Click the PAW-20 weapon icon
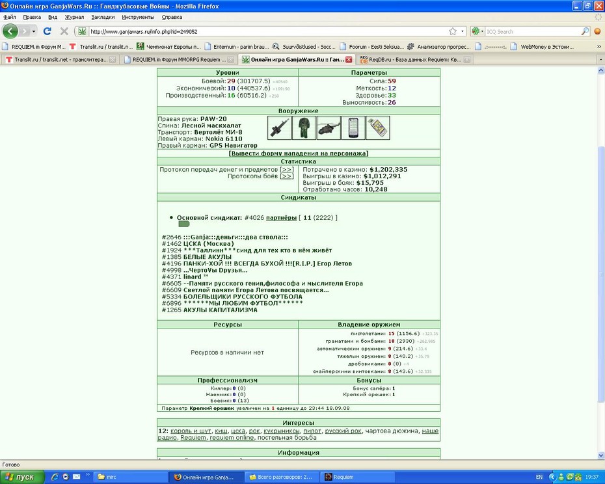 279,128
